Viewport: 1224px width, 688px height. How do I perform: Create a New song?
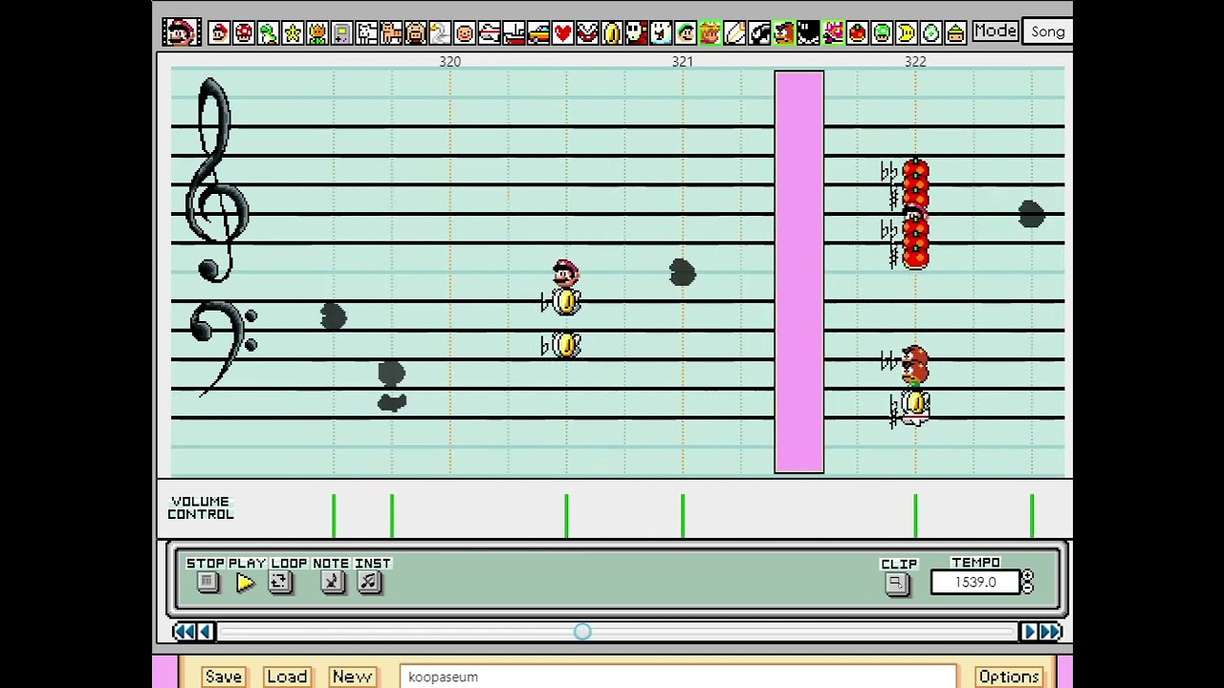(352, 677)
